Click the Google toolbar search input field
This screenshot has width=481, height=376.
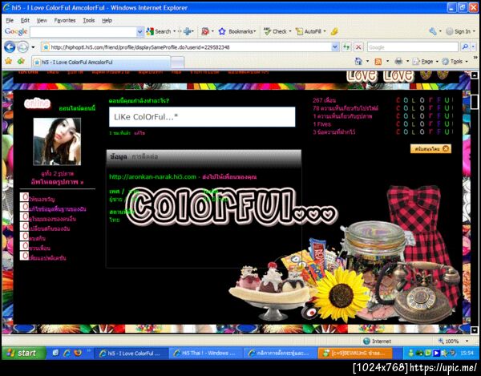(83, 31)
